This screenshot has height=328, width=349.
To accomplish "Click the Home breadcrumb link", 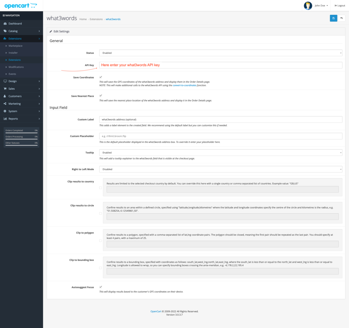I will tap(83, 19).
